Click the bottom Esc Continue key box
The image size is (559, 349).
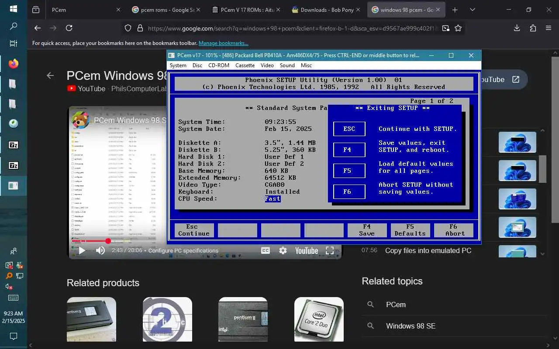pos(194,230)
